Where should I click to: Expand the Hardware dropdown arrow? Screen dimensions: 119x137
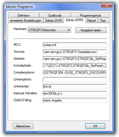tap(69, 30)
